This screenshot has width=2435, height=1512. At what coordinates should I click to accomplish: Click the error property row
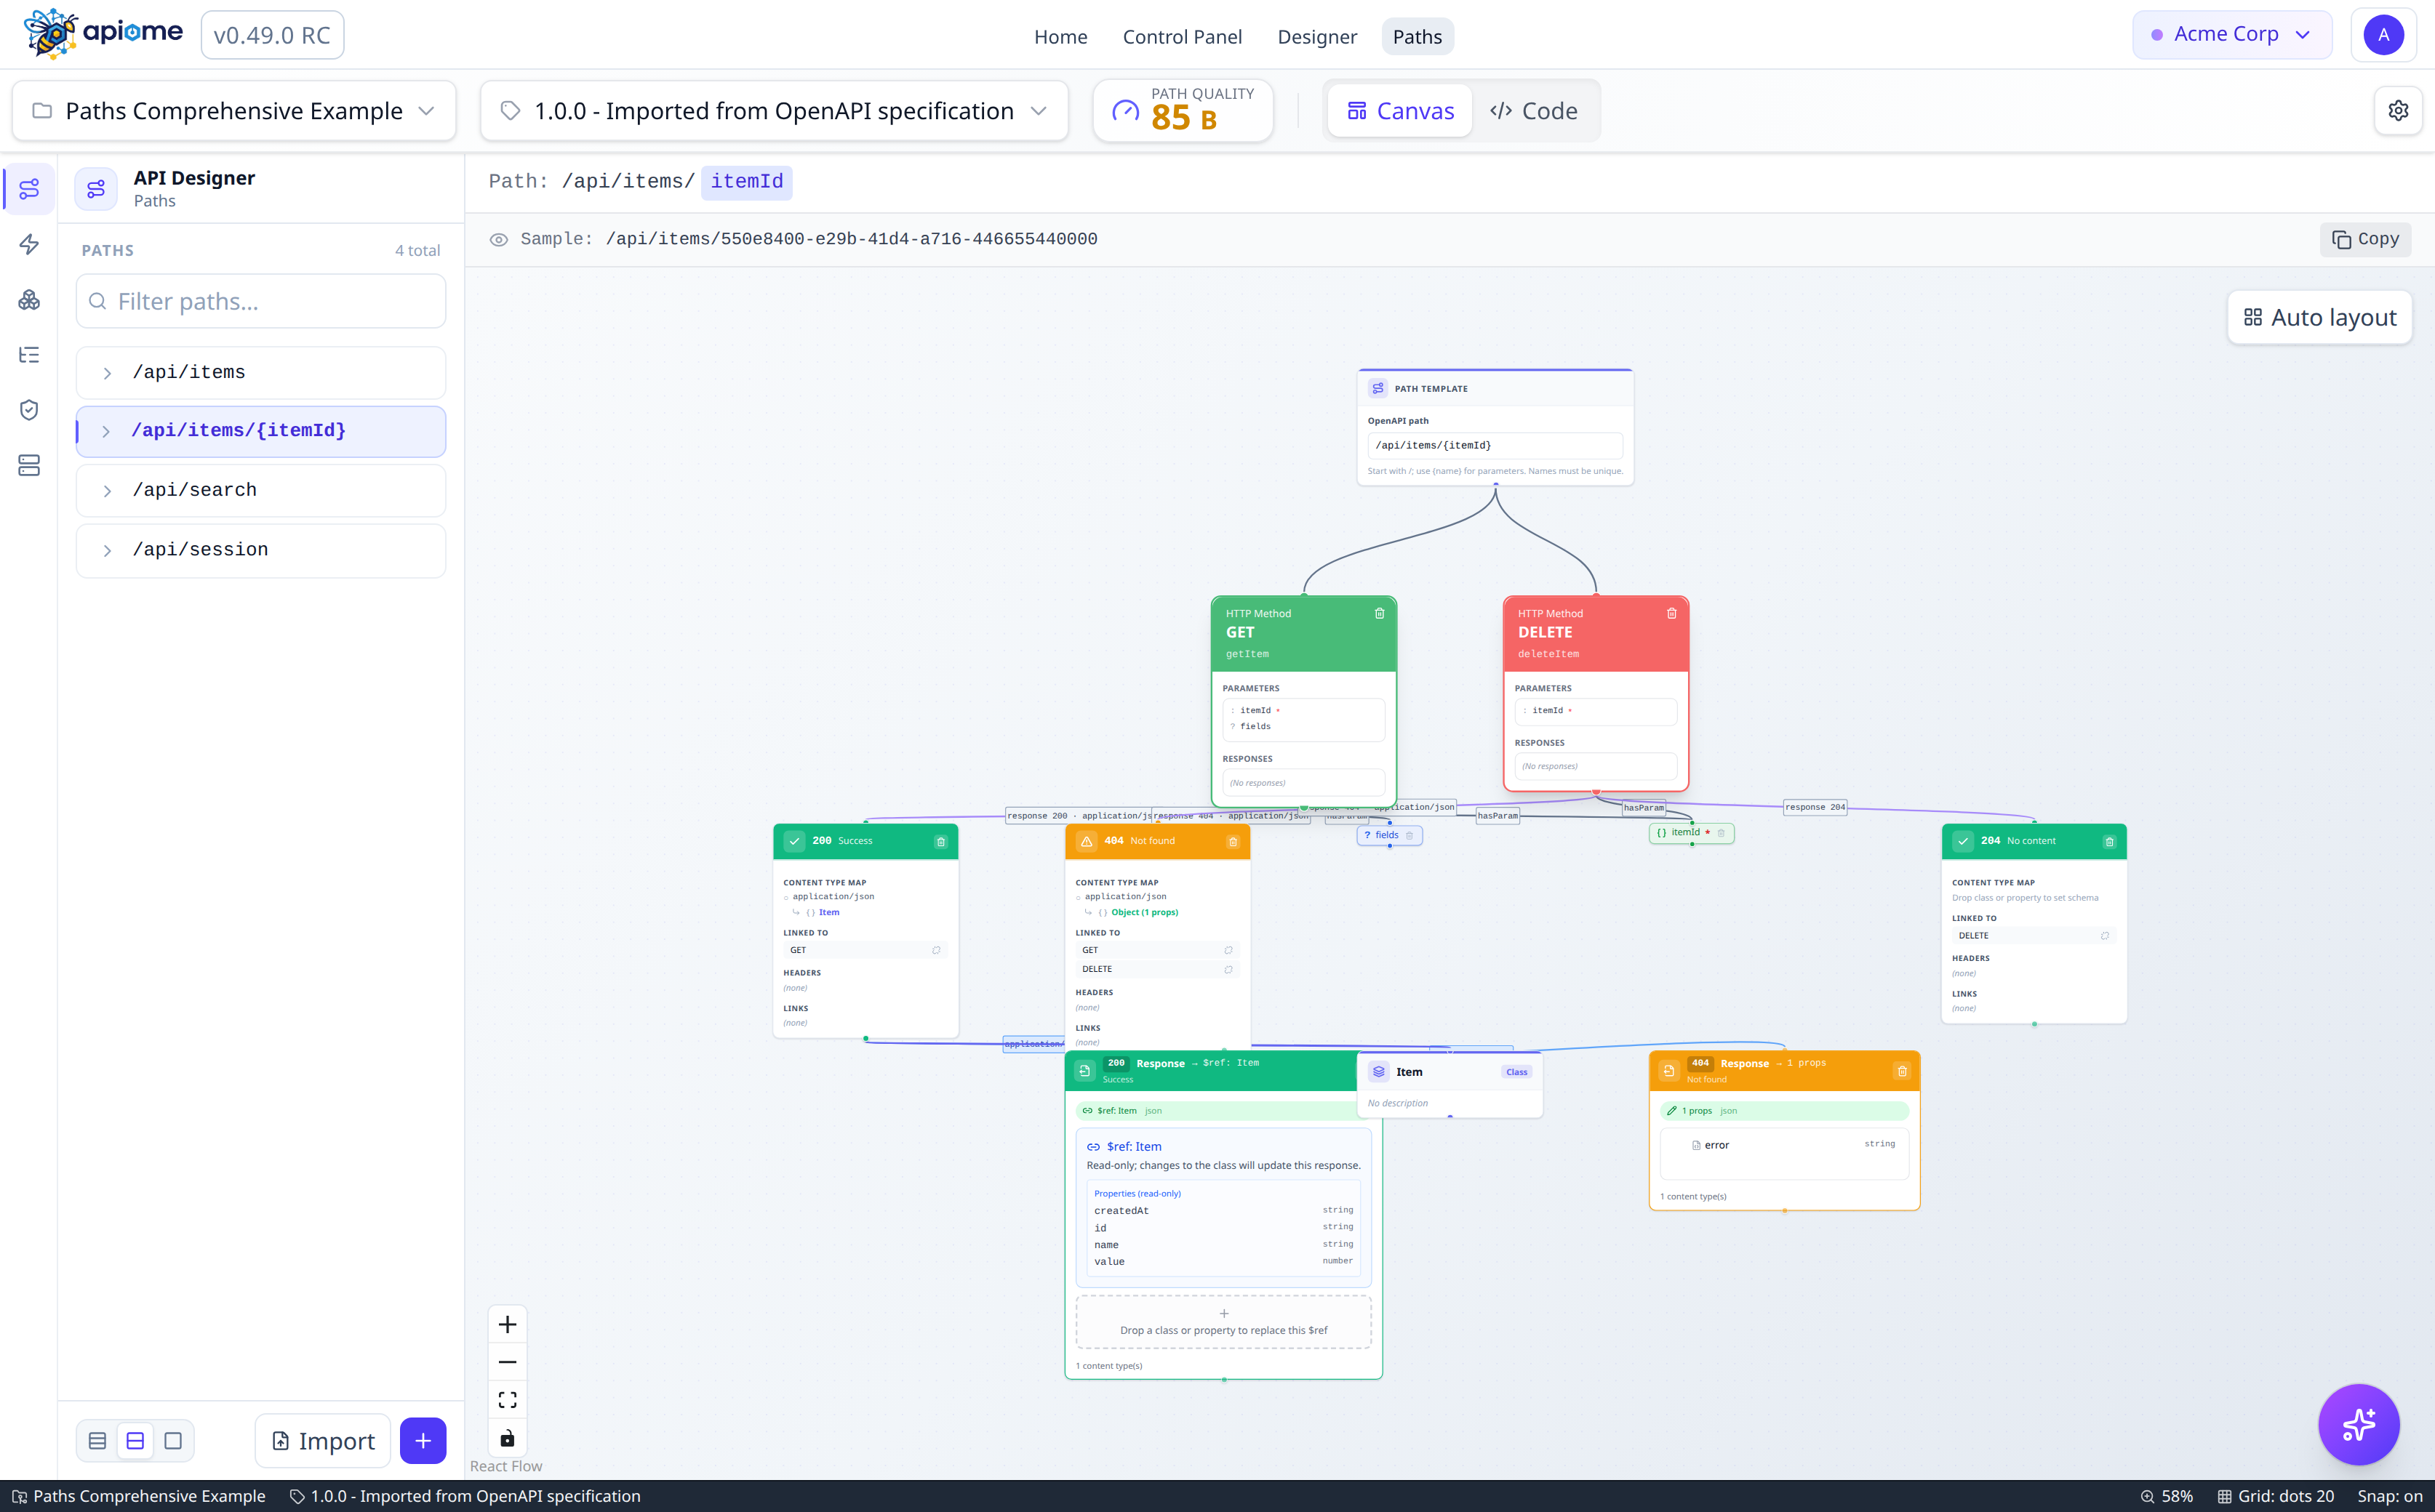(1784, 1145)
